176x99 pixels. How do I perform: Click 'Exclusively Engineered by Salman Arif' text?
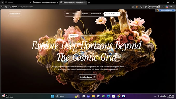pyautogui.click(x=93, y=36)
